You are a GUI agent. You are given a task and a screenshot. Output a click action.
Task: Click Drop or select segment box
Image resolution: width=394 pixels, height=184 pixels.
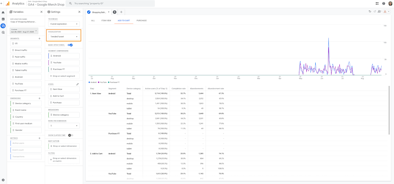pyautogui.click(x=64, y=76)
